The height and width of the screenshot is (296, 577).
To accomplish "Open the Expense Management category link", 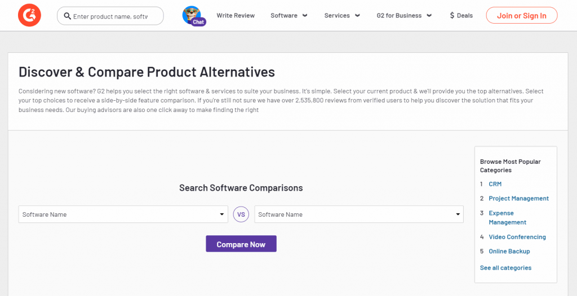I will point(507,218).
